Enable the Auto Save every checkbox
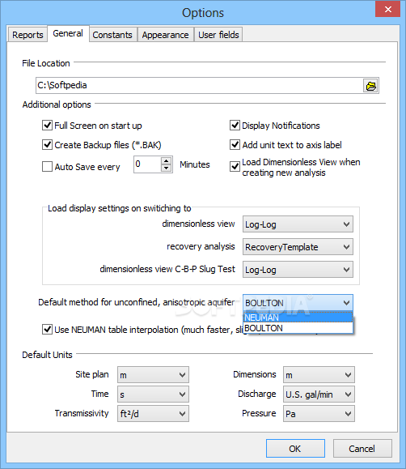 pos(47,167)
